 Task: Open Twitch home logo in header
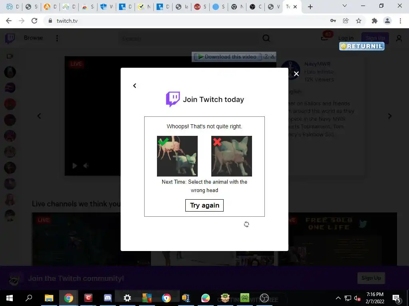pos(10,38)
